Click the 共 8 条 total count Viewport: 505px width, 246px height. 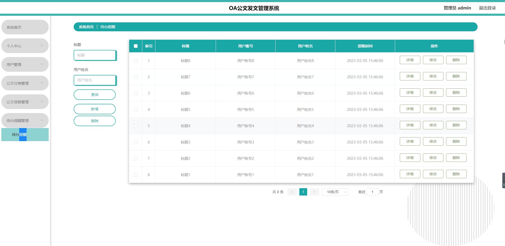tap(278, 192)
